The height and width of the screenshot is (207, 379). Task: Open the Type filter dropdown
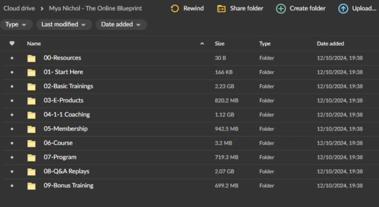[x=16, y=24]
